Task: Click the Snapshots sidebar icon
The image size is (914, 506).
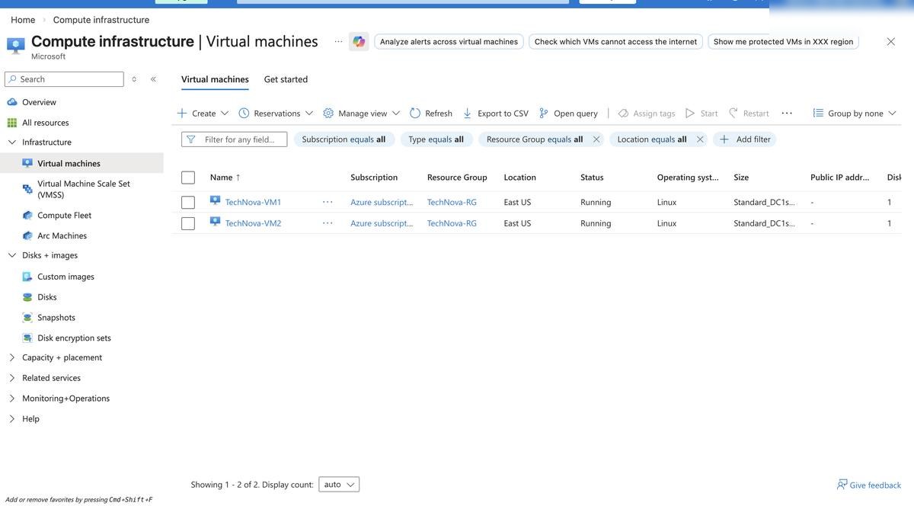Action: point(27,318)
